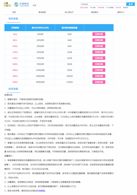Click the 188元 price cell
This screenshot has width=137, height=195.
(x=15, y=64)
